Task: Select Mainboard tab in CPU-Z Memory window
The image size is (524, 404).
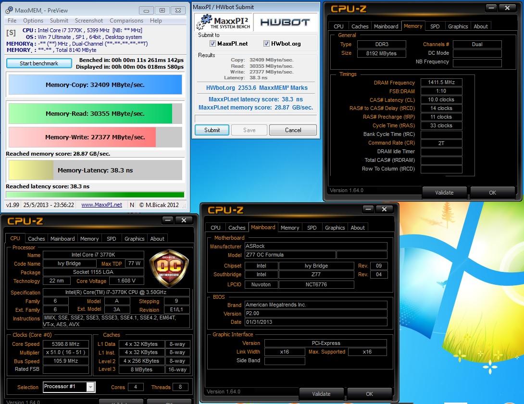Action: (386, 26)
